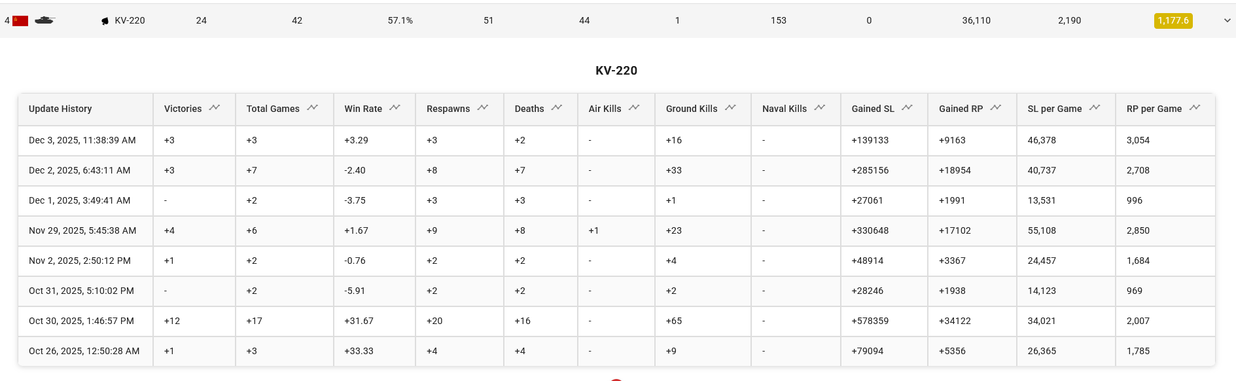Click the yellow 1,177.6 score badge

click(1173, 21)
